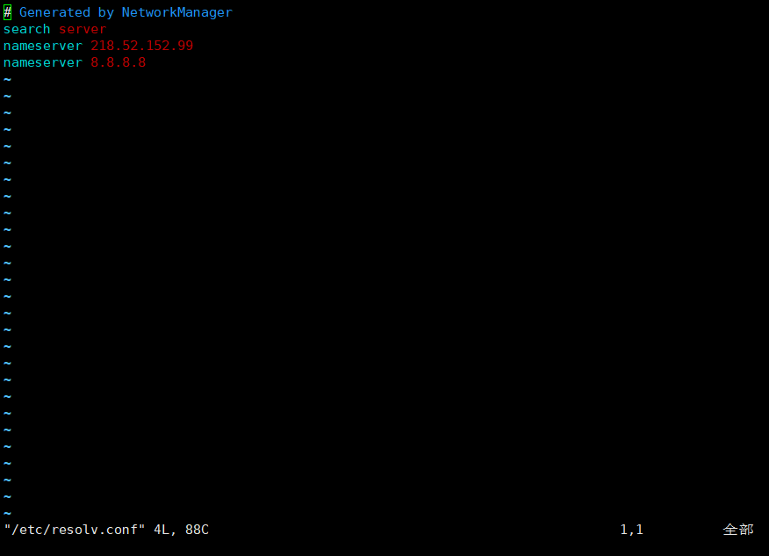The image size is (769, 556).
Task: Click the 8.8.8.8 address
Action: click(119, 63)
